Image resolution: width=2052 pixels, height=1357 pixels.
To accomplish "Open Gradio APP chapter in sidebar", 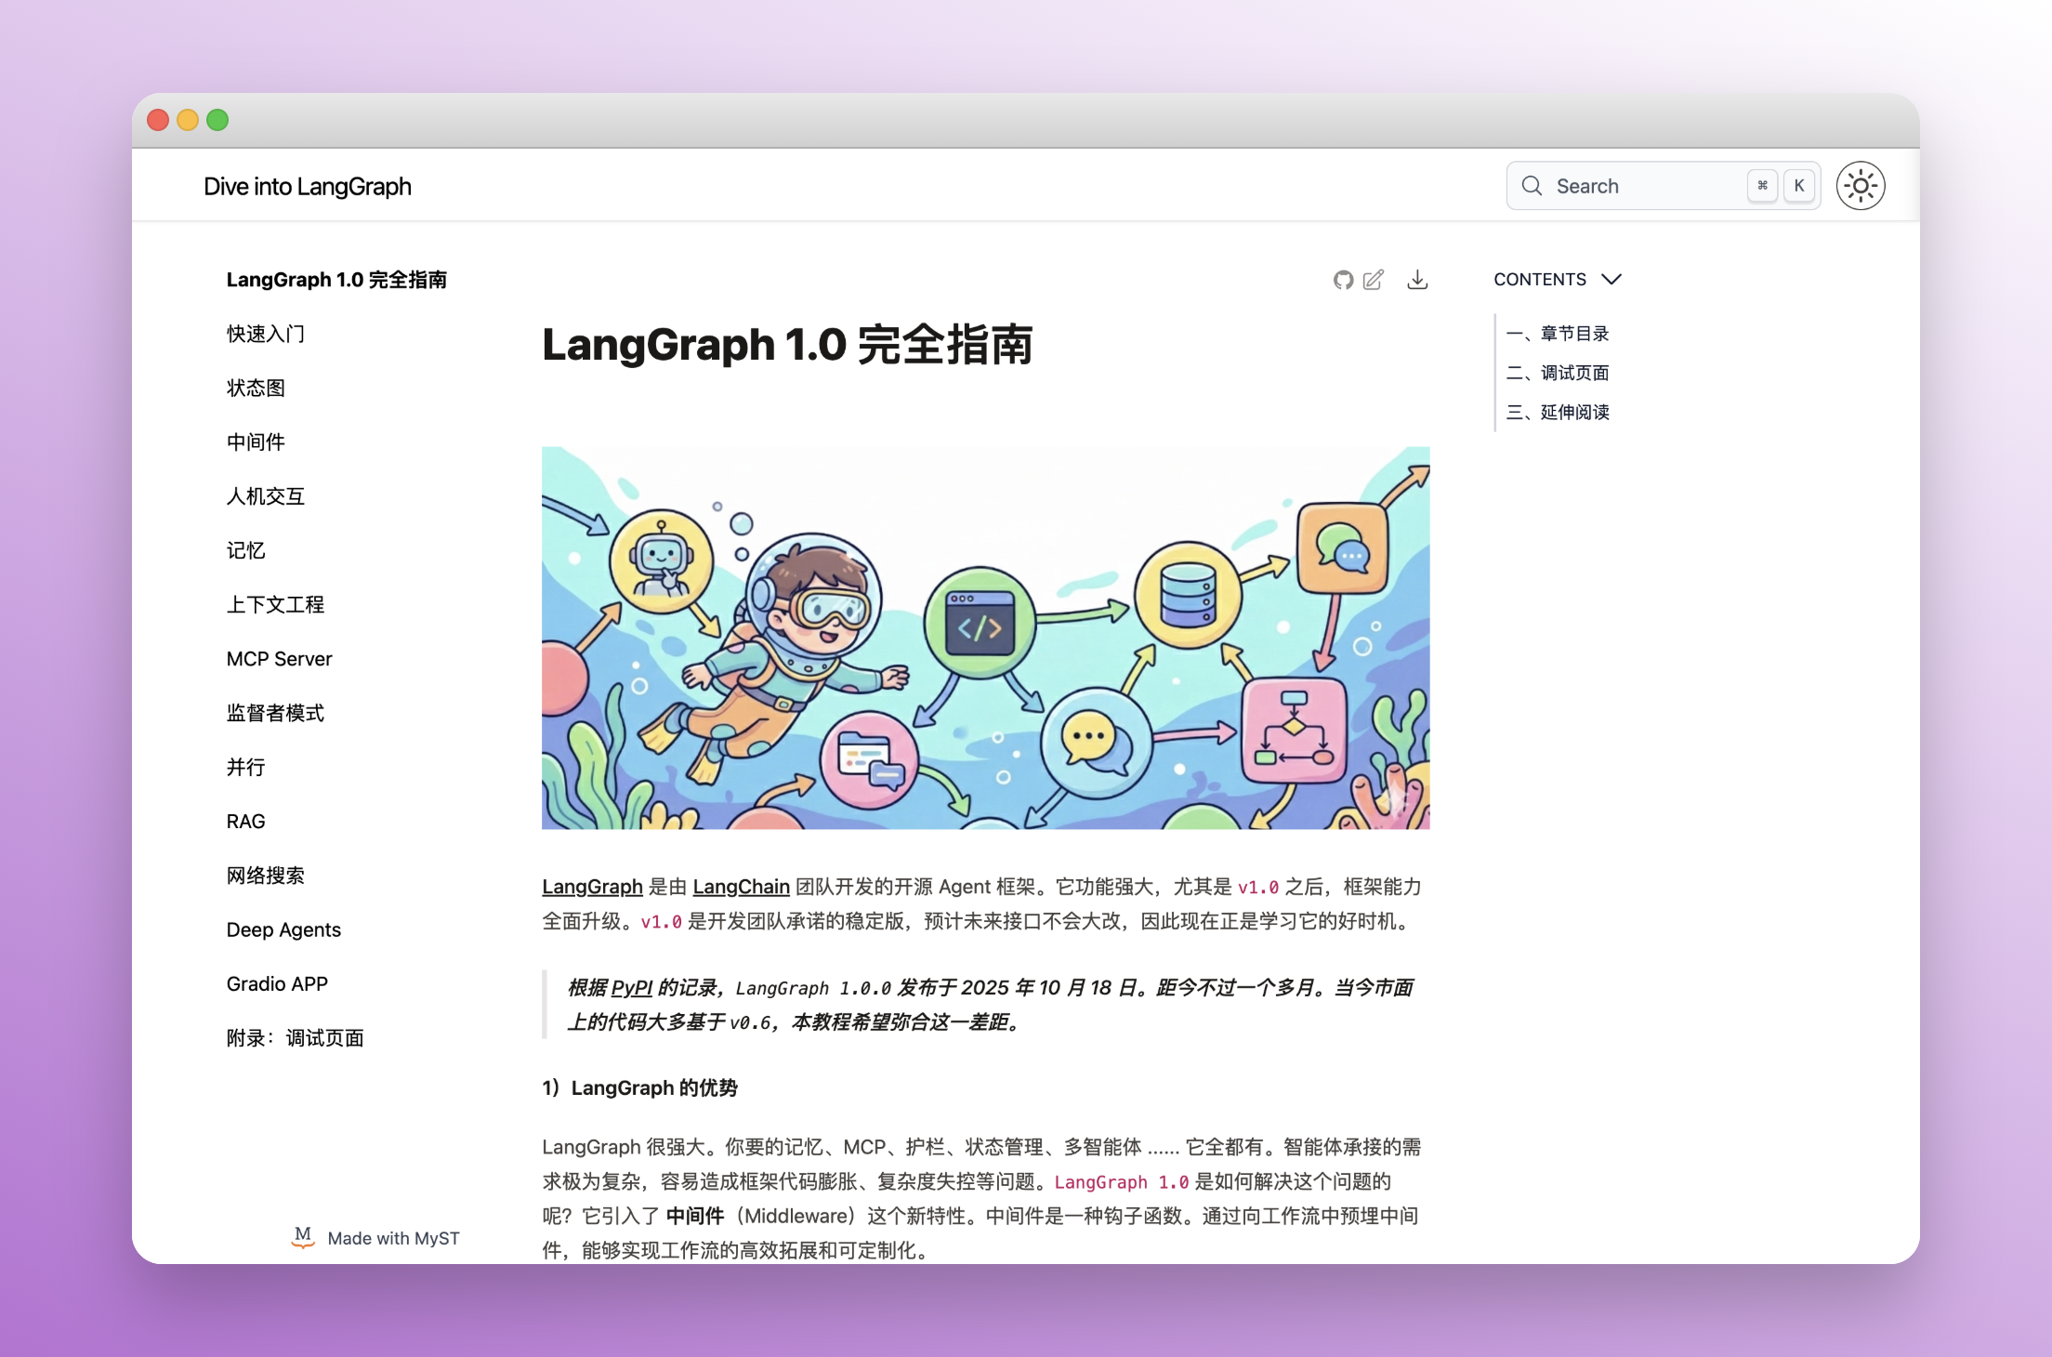I will click(277, 983).
